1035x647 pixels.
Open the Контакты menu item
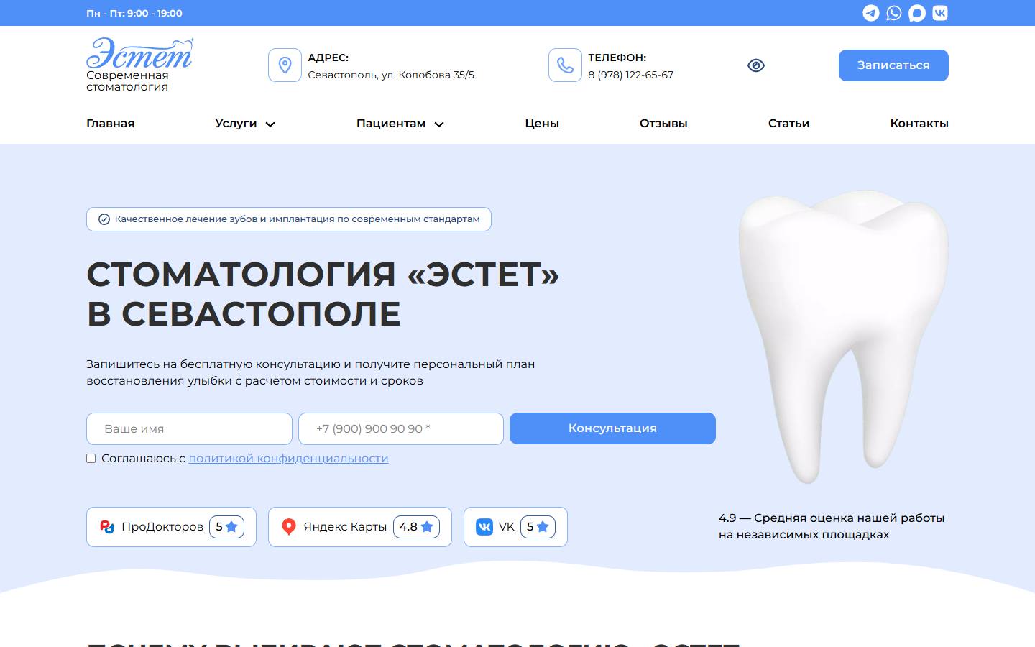(x=919, y=124)
